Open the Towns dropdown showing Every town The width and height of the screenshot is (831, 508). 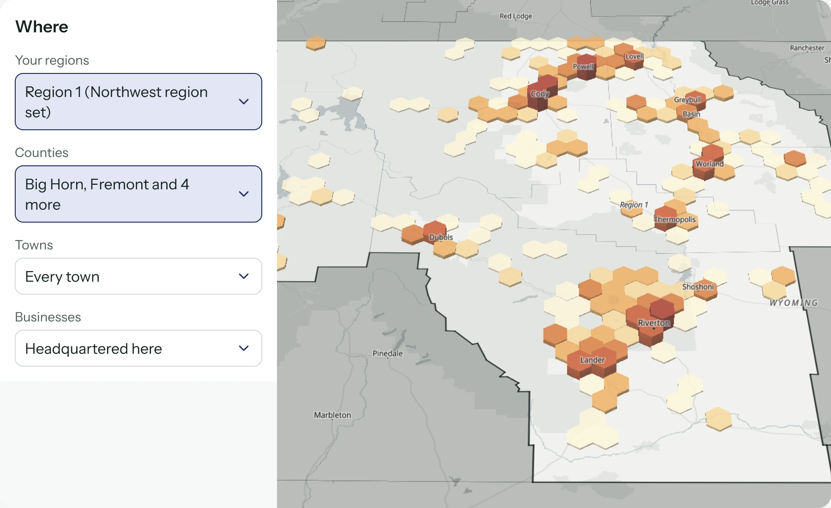pyautogui.click(x=138, y=276)
